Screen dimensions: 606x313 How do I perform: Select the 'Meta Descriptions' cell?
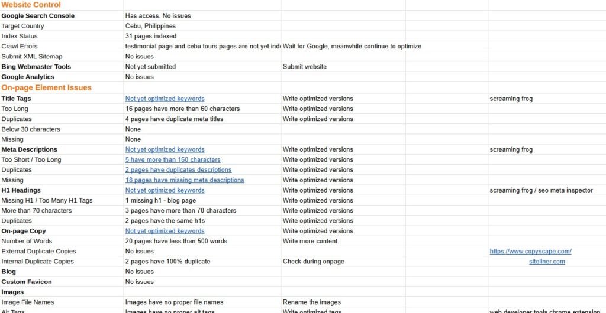(x=62, y=149)
